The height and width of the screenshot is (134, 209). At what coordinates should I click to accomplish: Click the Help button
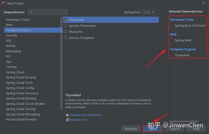[x=196, y=129]
